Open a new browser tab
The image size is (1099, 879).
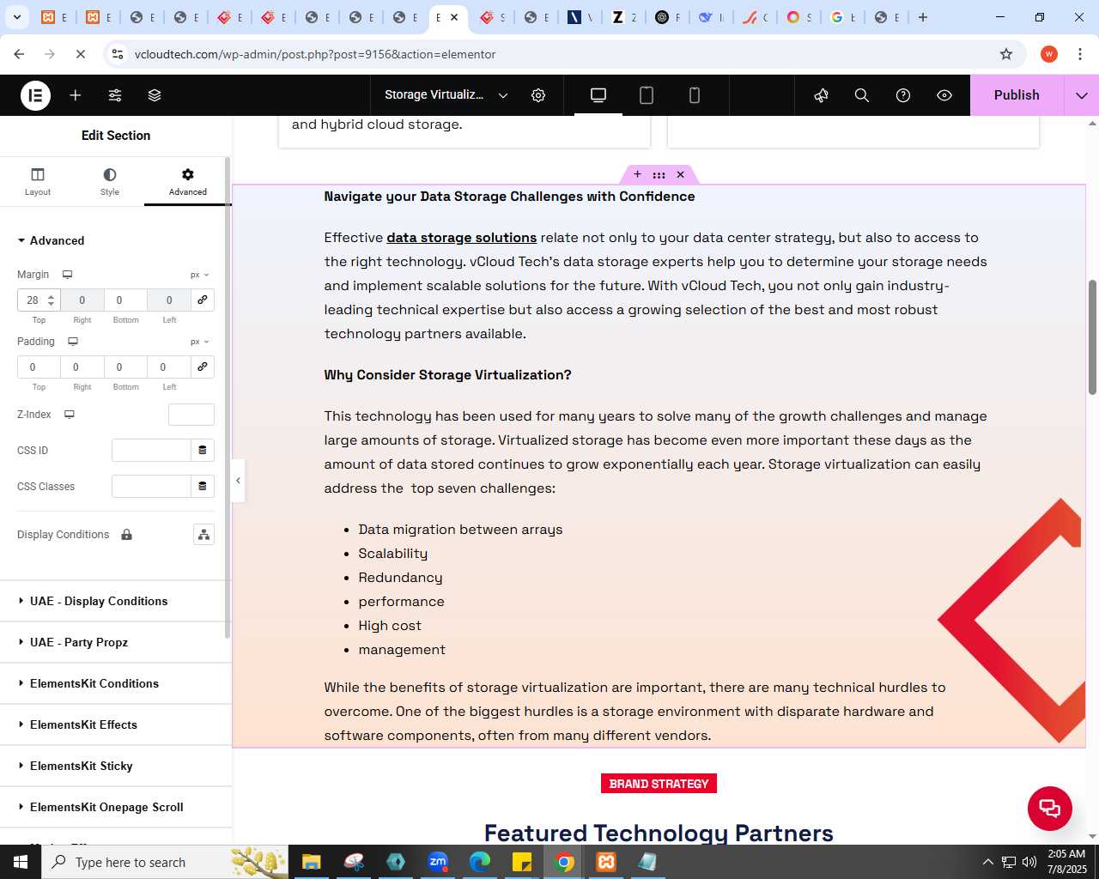coord(923,17)
